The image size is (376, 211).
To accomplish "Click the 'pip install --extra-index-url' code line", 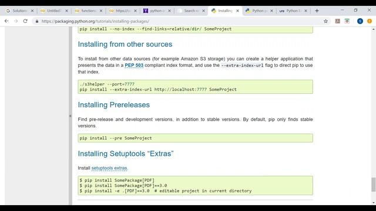I will tap(158, 90).
